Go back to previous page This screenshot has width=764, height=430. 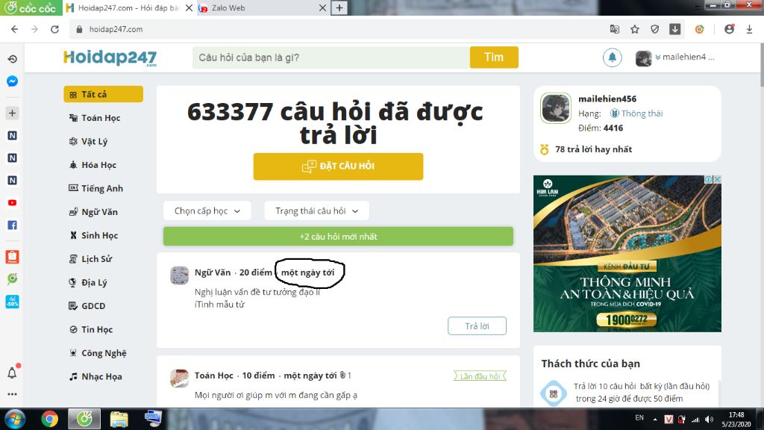(x=15, y=29)
